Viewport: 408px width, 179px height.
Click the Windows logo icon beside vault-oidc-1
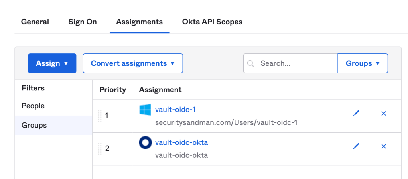click(x=145, y=110)
